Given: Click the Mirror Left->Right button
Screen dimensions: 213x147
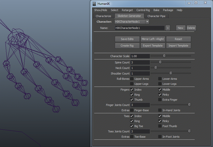Looking at the screenshot, I should click(x=153, y=39).
